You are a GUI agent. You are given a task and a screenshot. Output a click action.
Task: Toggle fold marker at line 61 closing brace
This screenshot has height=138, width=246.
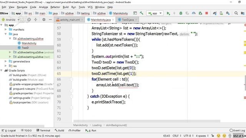[71, 51]
